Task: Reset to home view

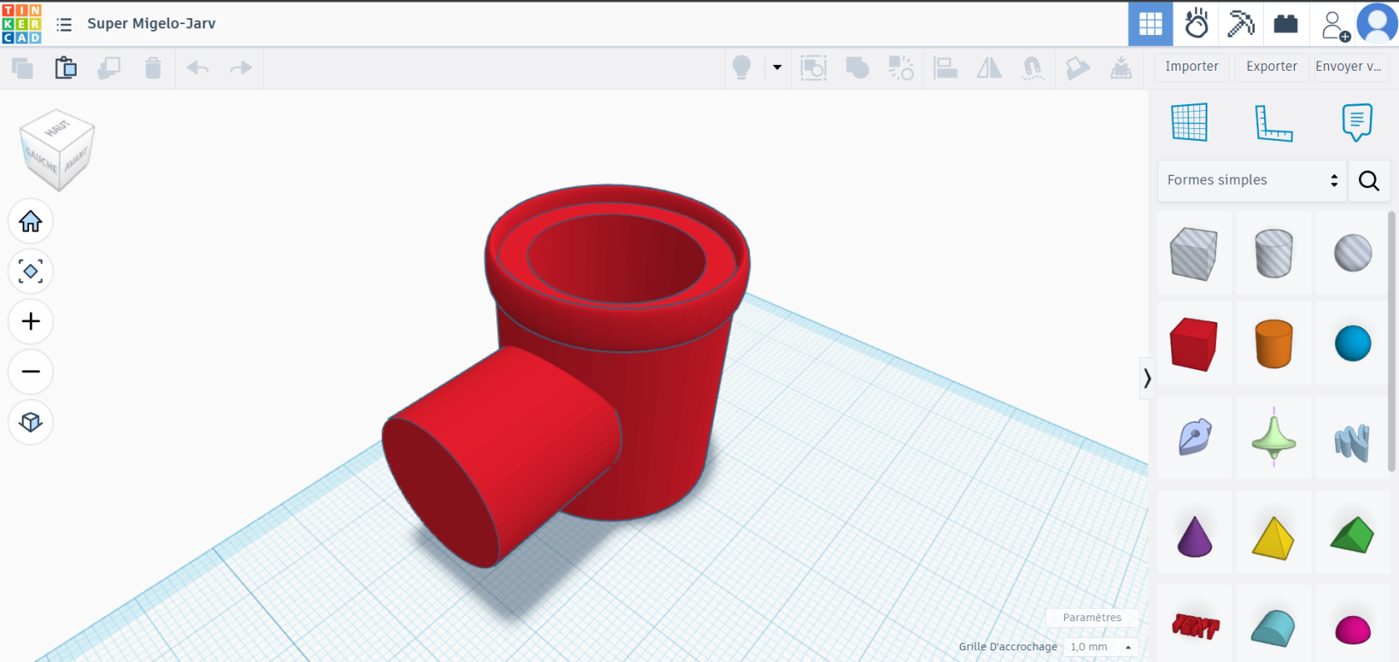Action: coord(31,221)
